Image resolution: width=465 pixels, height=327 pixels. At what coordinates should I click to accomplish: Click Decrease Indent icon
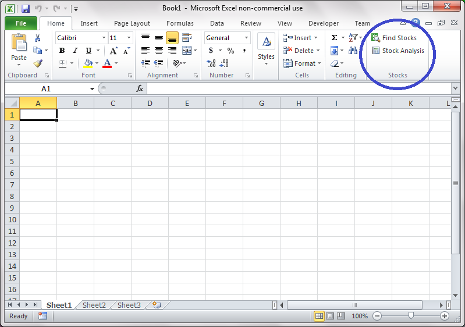(x=145, y=63)
